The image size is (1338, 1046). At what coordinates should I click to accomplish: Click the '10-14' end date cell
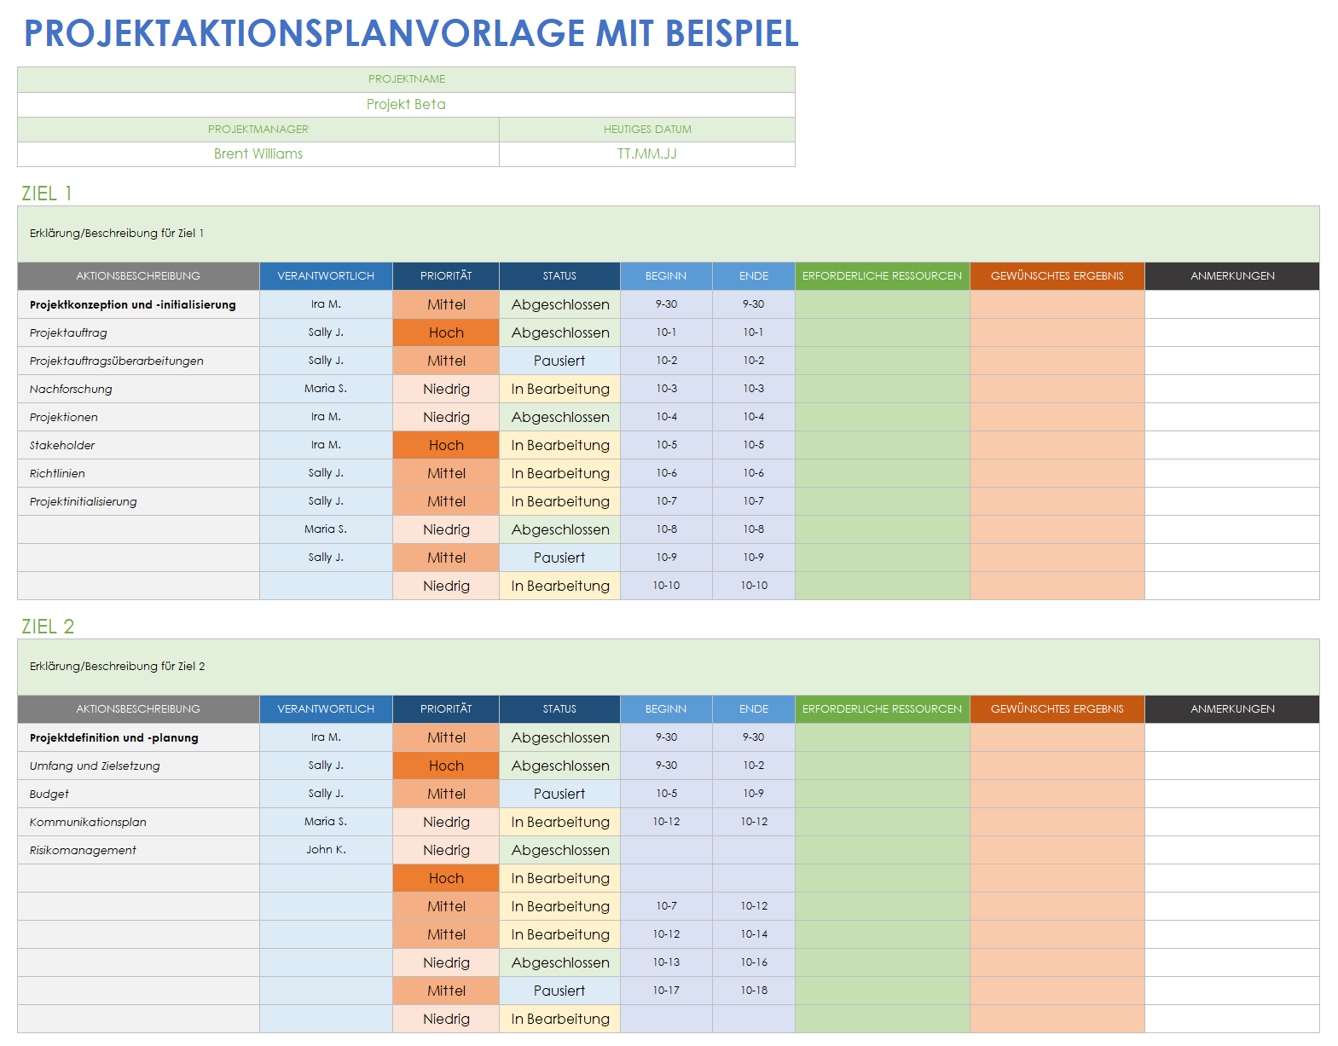click(x=754, y=934)
